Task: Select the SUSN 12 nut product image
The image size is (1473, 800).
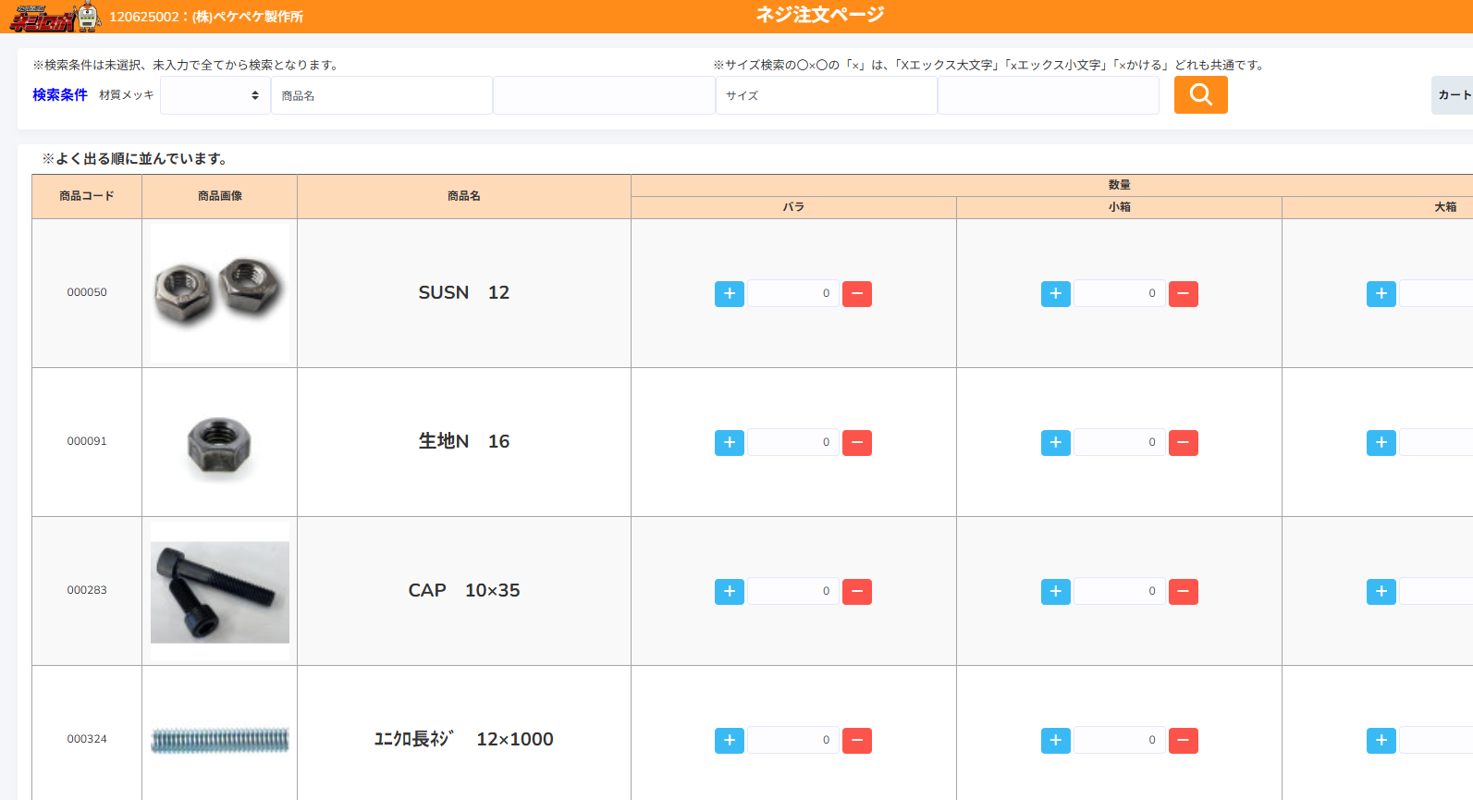Action: (x=220, y=293)
